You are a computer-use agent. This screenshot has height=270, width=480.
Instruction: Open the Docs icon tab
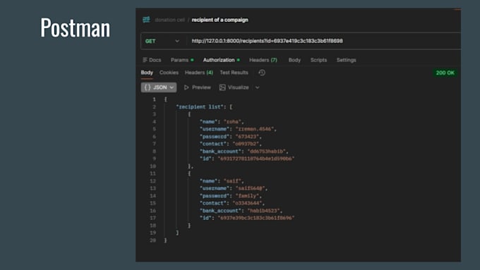152,60
